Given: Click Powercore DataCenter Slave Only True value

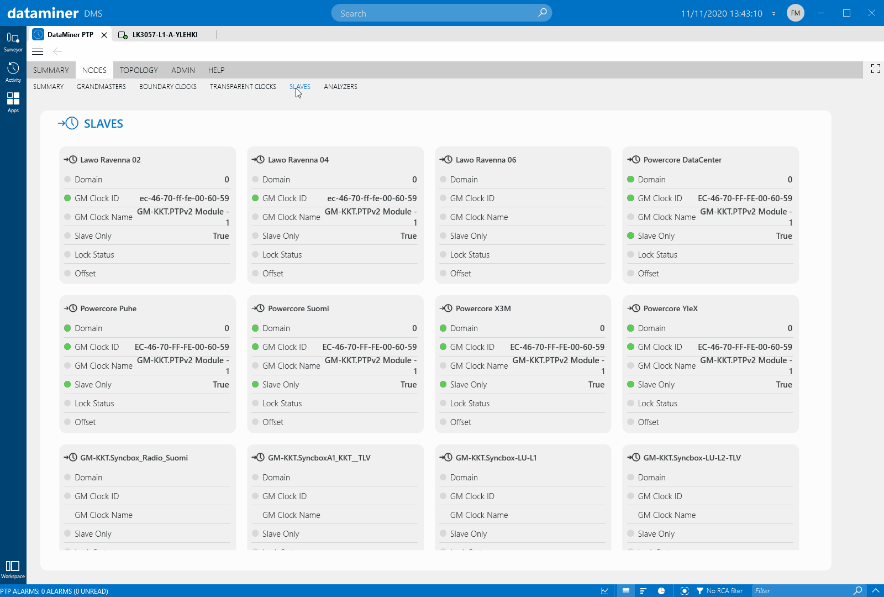Looking at the screenshot, I should click(x=784, y=236).
